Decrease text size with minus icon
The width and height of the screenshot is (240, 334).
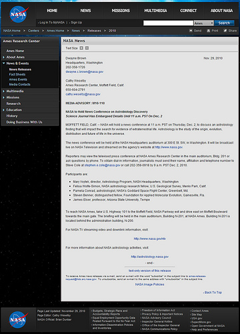point(87,48)
